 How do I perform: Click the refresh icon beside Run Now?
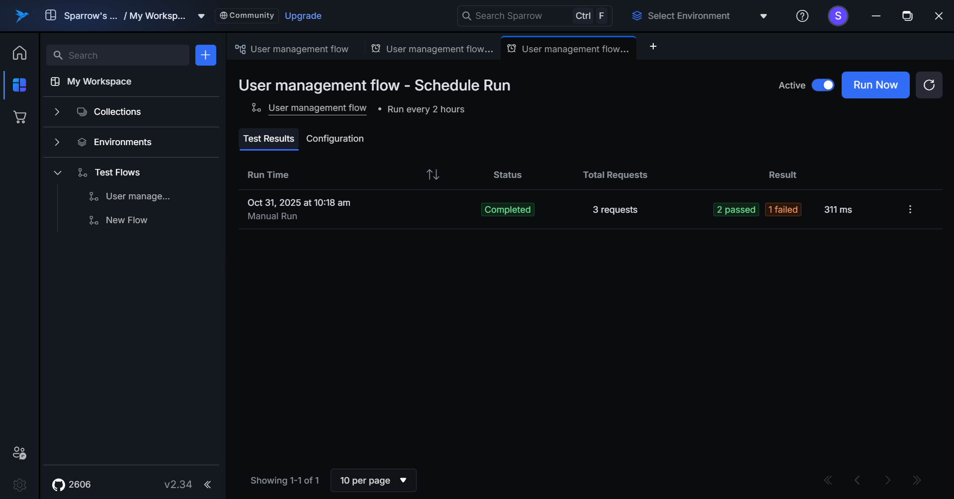(929, 85)
